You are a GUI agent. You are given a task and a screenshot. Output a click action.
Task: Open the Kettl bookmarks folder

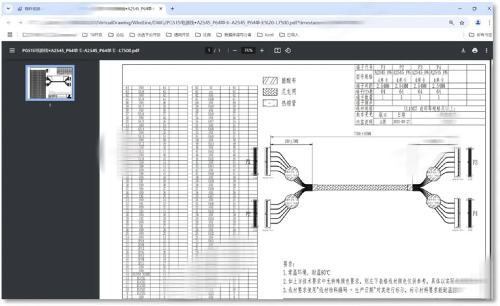tap(265, 35)
